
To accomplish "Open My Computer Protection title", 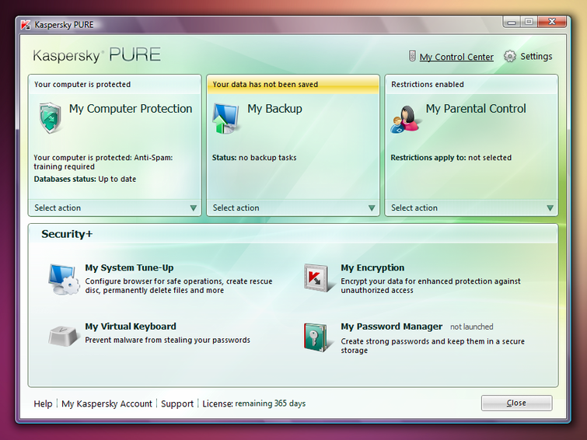I will [x=131, y=109].
